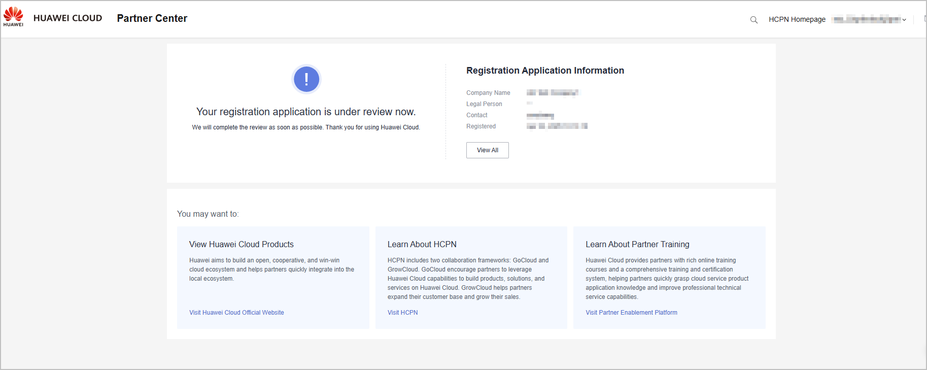This screenshot has width=927, height=370.
Task: Open the Visit HCPN link
Action: point(403,313)
